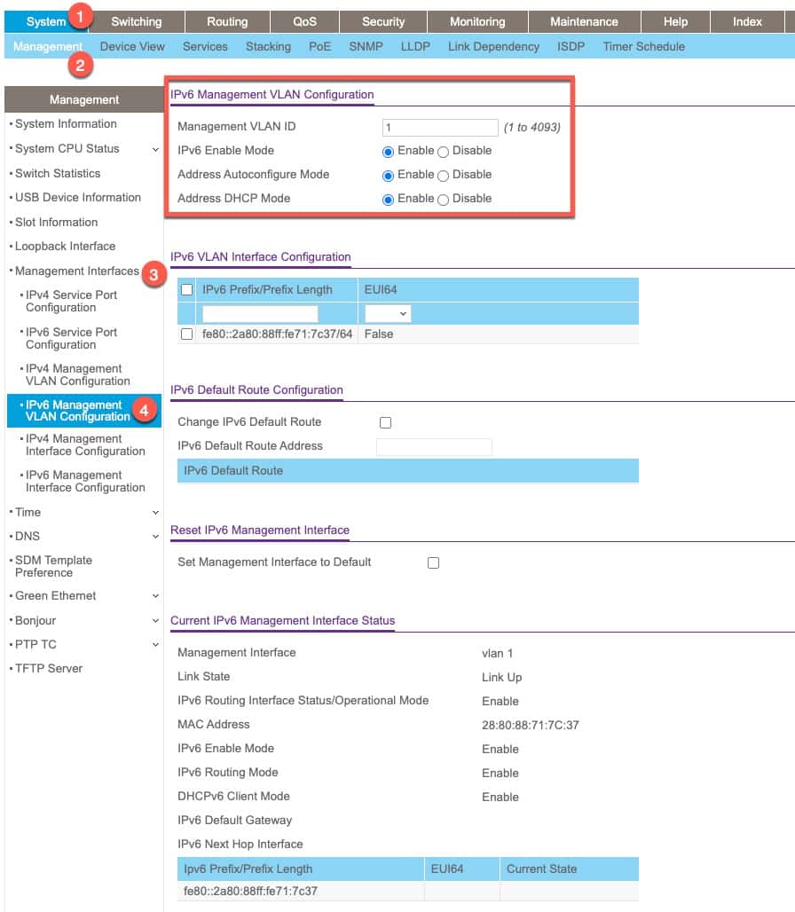The width and height of the screenshot is (795, 912).
Task: Open SDM Template Preference page
Action: pos(53,567)
